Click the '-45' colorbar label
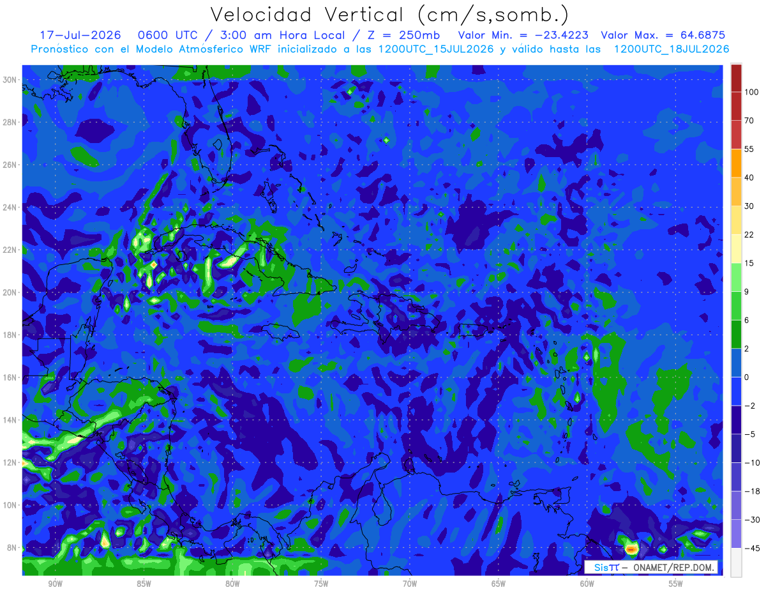This screenshot has width=766, height=592. pos(751,548)
